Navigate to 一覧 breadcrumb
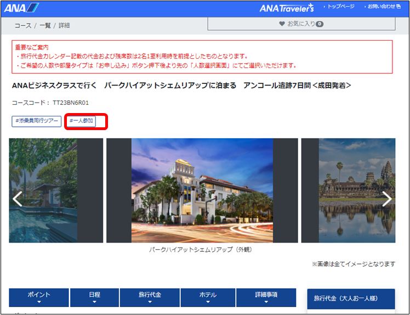The width and height of the screenshot is (410, 315). (x=45, y=25)
